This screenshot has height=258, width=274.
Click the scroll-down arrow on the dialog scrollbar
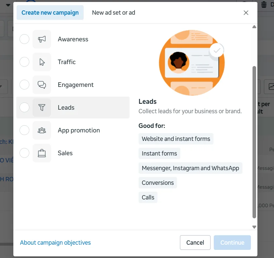coord(254,227)
